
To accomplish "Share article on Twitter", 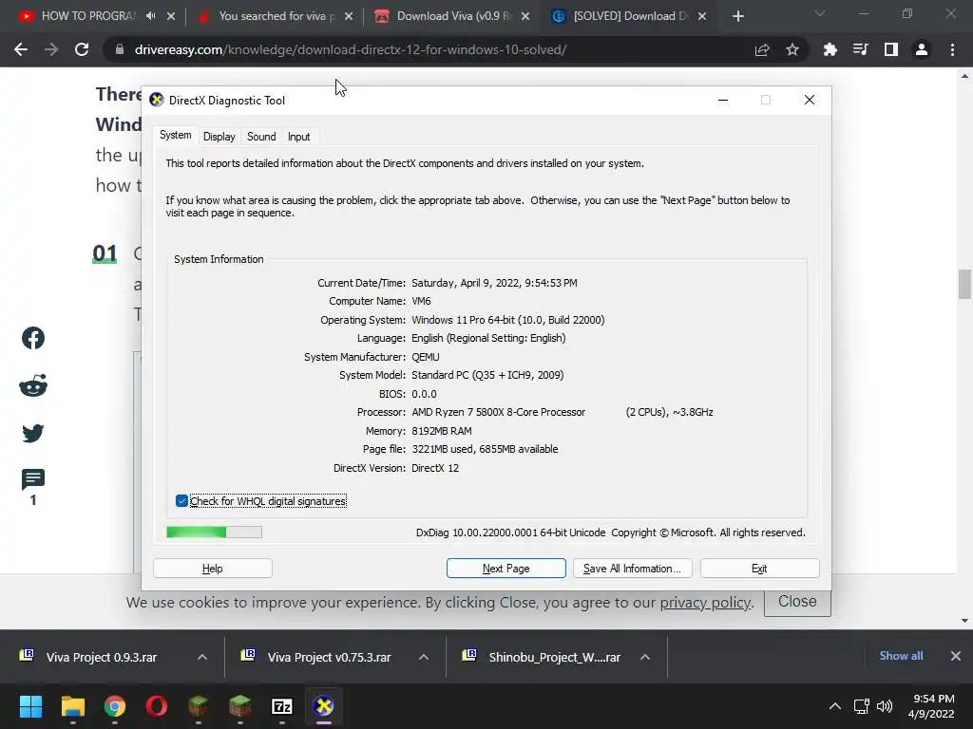I will (x=33, y=433).
